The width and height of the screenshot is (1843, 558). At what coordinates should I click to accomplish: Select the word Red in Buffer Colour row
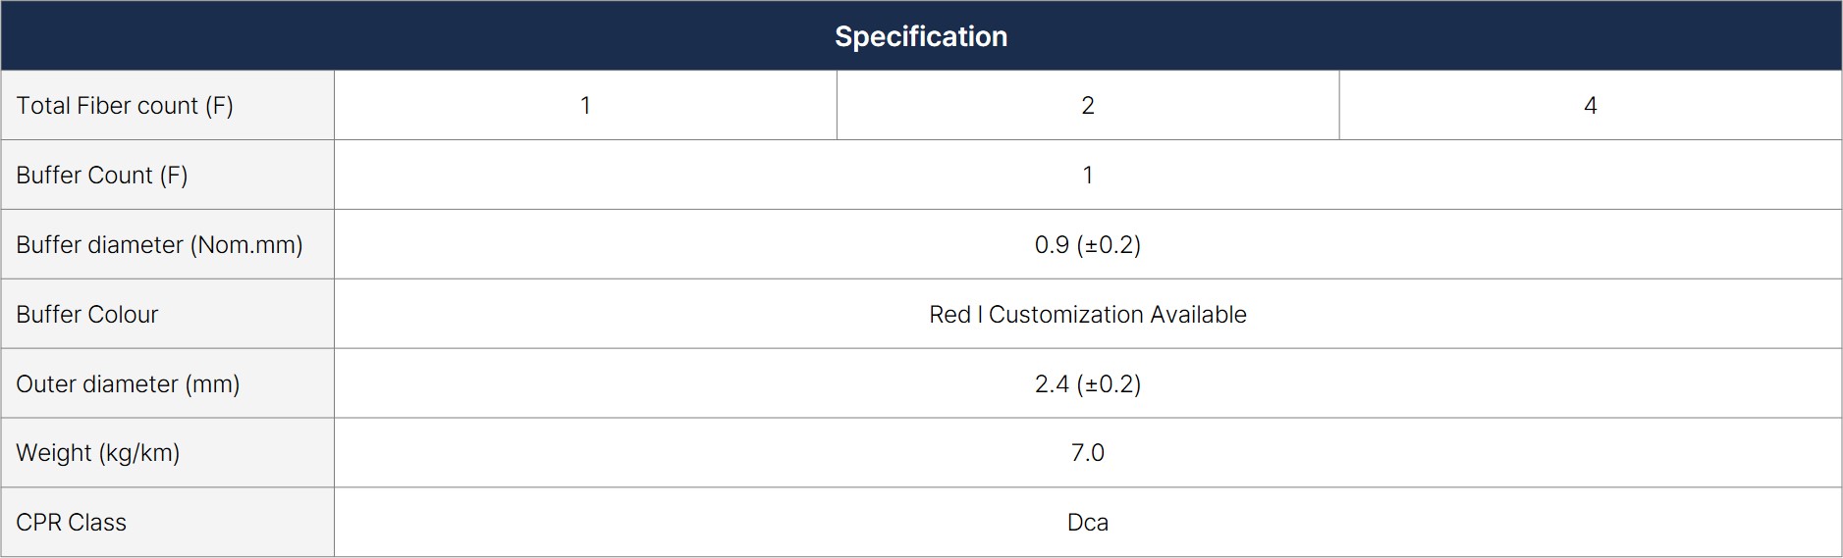949,315
